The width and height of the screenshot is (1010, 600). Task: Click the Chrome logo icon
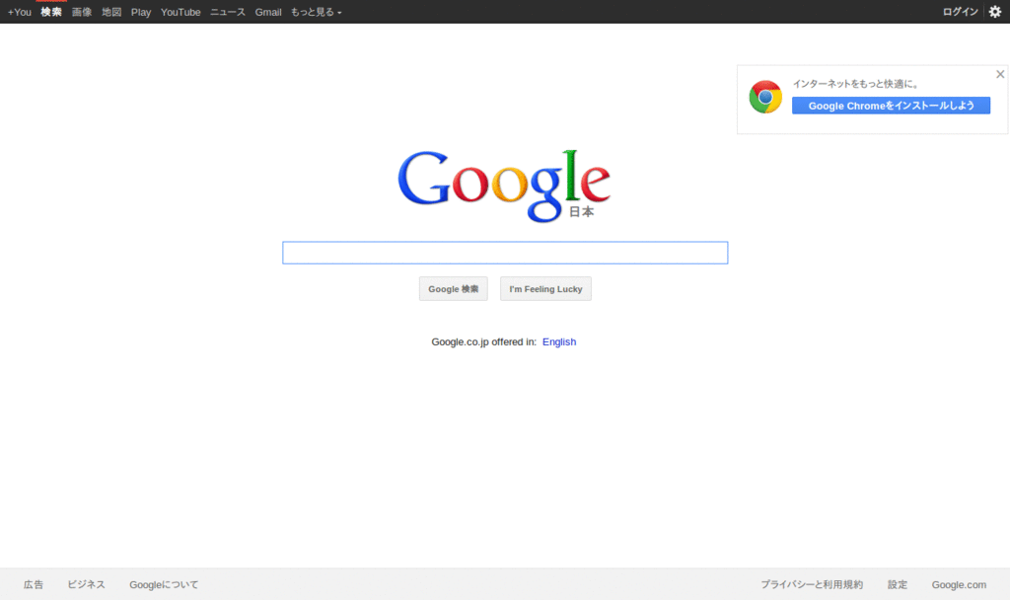point(765,97)
